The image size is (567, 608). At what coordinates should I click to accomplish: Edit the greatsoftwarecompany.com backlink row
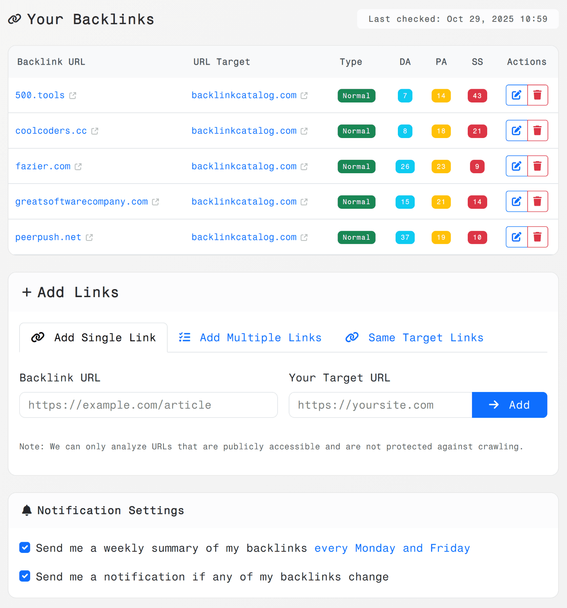pos(517,202)
